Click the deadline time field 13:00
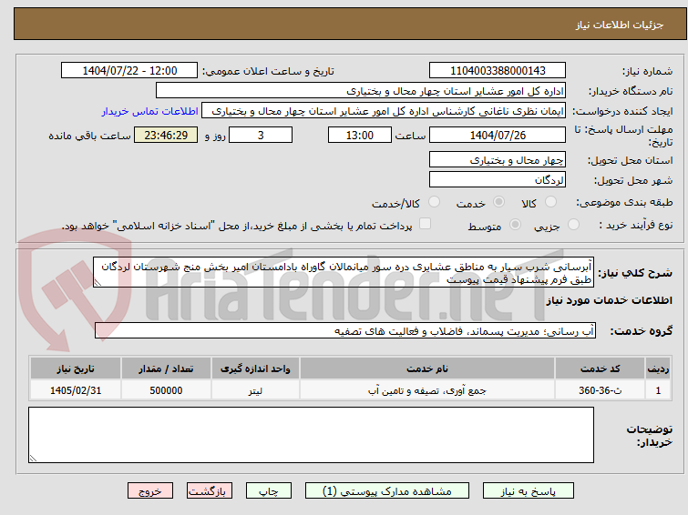This screenshot has height=515, width=688. [359, 135]
